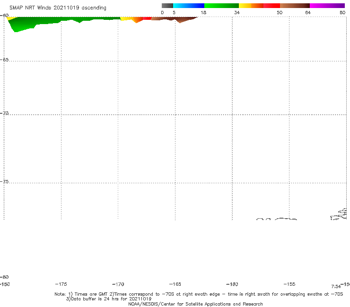The height and width of the screenshot is (307, 350).
Task: Click the title 'SMAP NRT Winds 20211019 ascending'
Action: [58, 8]
